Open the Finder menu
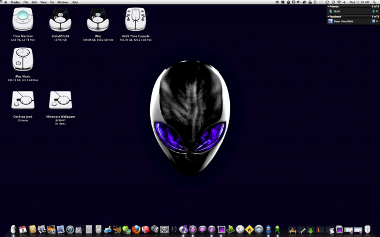The width and height of the screenshot is (380, 237). (x=15, y=2)
